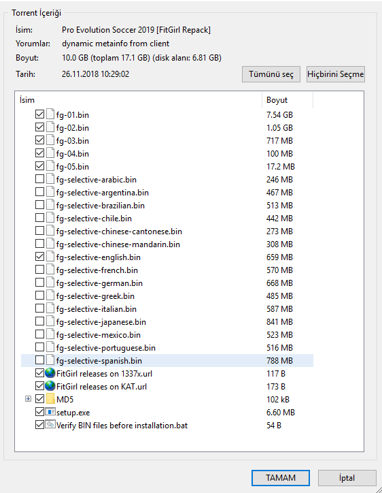
Task: Uncheck the fg-05.bin checkbox
Action: point(39,165)
